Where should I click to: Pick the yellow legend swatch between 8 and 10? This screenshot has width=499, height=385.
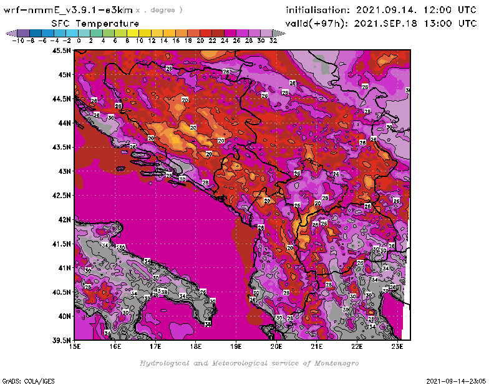pyautogui.click(x=133, y=33)
